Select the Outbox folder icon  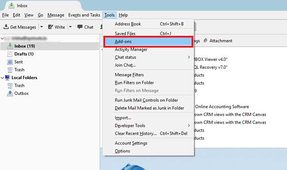click(10, 93)
